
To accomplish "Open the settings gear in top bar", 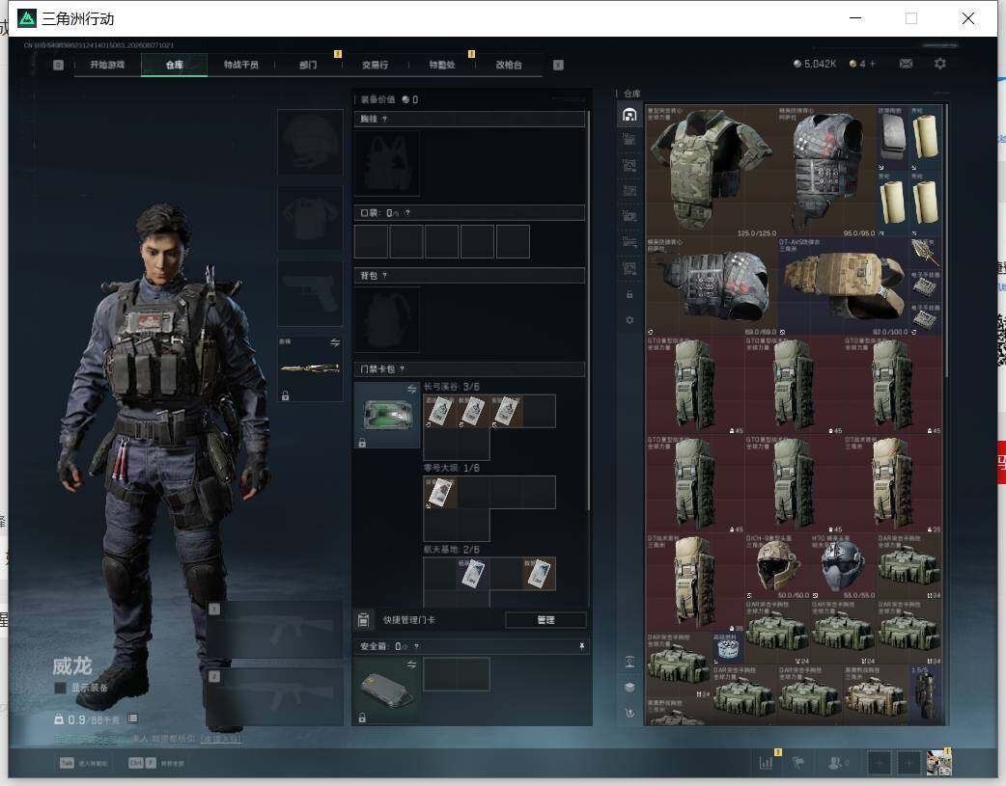I will (x=940, y=64).
